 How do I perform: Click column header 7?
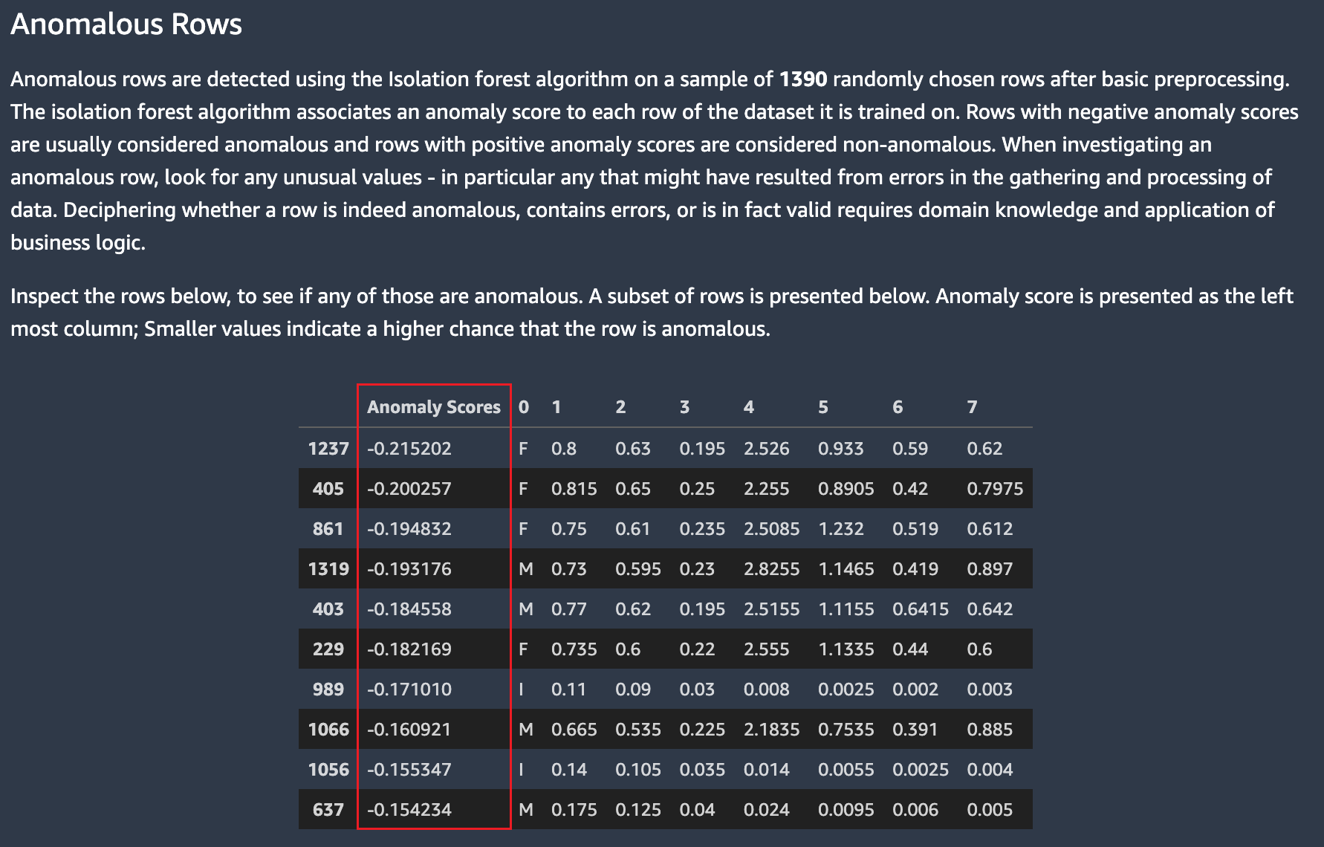(x=972, y=407)
